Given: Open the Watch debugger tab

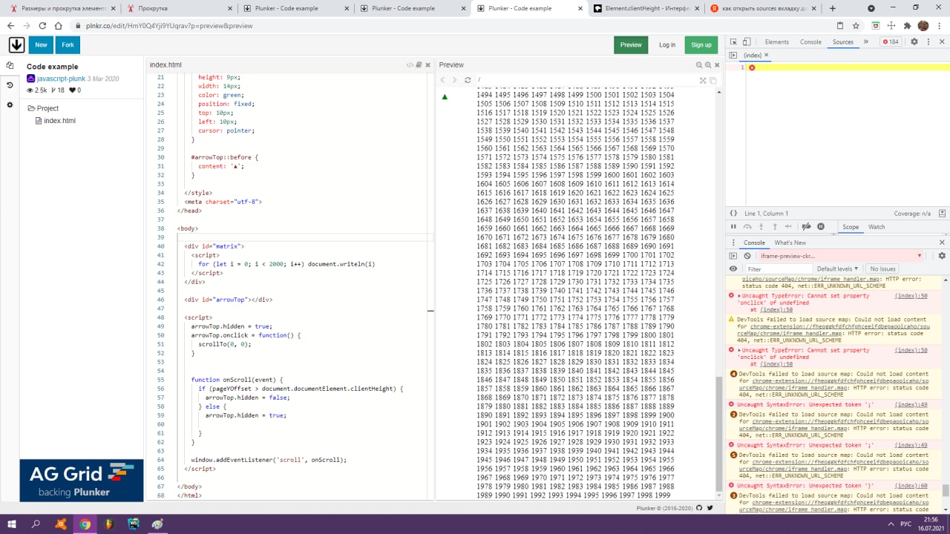Looking at the screenshot, I should 877,227.
